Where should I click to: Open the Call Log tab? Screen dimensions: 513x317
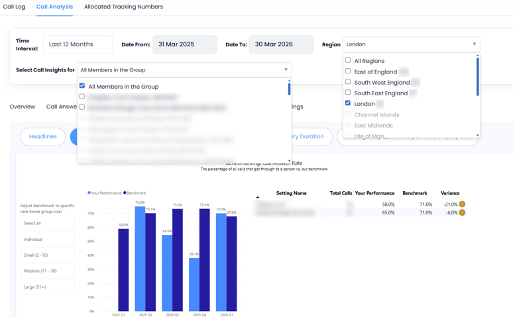14,7
